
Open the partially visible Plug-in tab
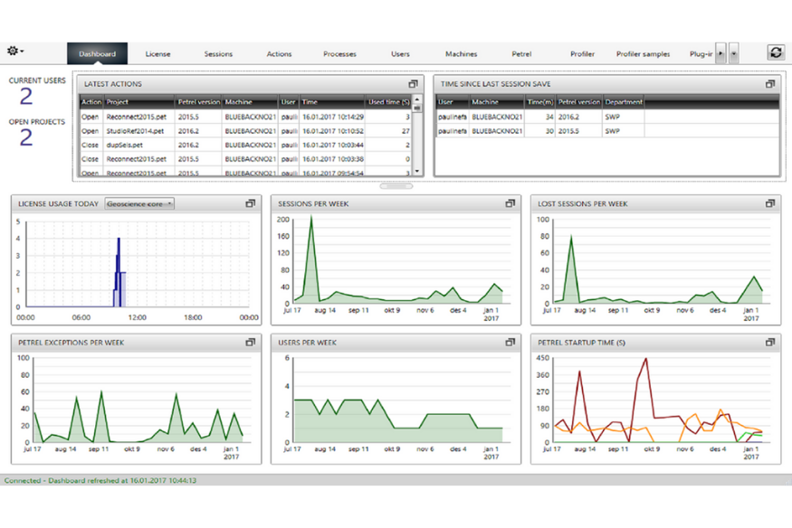click(x=701, y=53)
